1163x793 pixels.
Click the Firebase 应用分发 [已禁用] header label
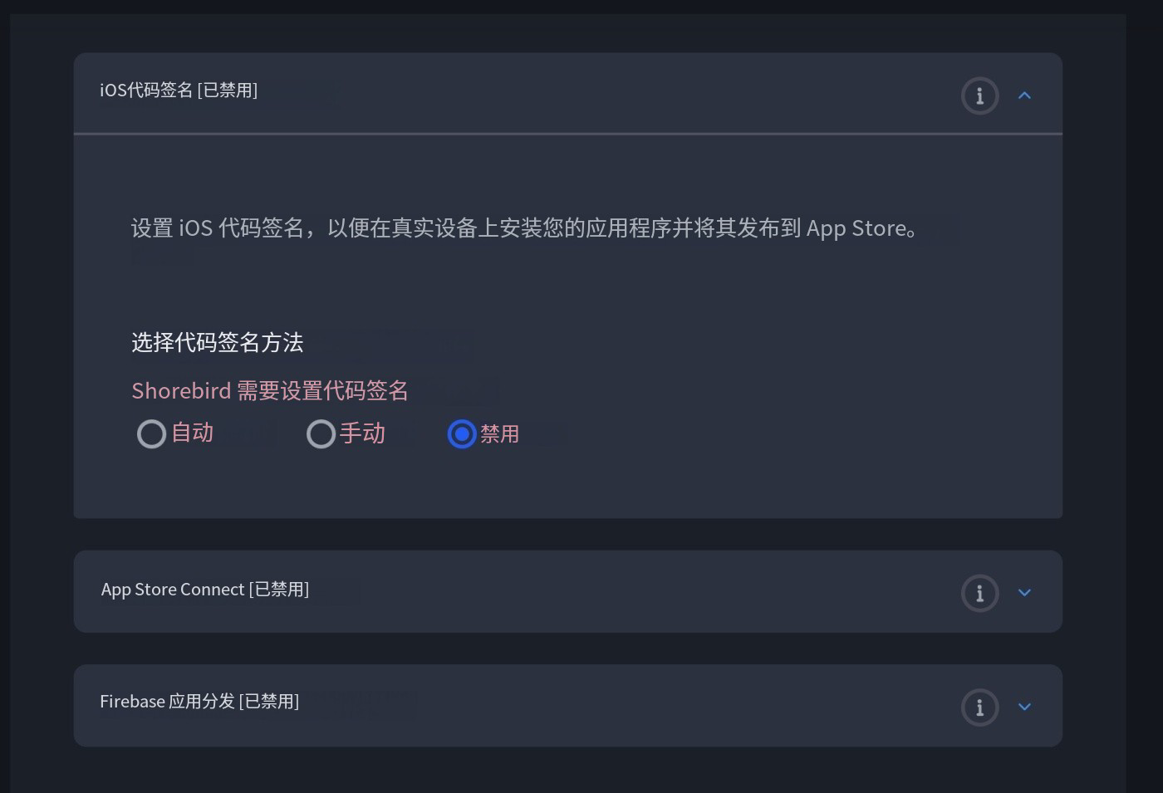(x=199, y=702)
